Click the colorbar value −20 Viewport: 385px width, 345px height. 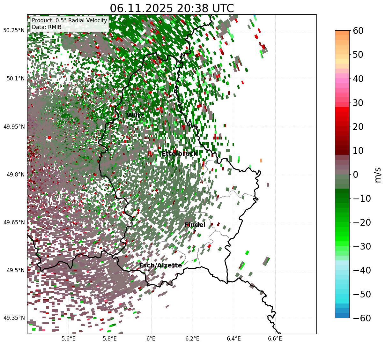(362, 222)
